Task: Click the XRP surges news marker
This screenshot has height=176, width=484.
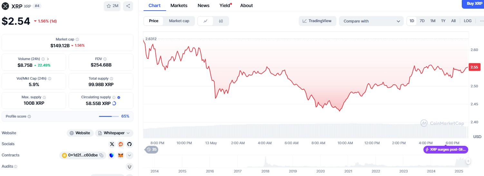Action: click(x=446, y=149)
